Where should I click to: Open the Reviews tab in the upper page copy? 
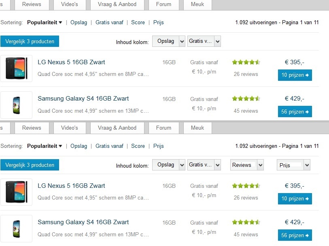(32, 4)
